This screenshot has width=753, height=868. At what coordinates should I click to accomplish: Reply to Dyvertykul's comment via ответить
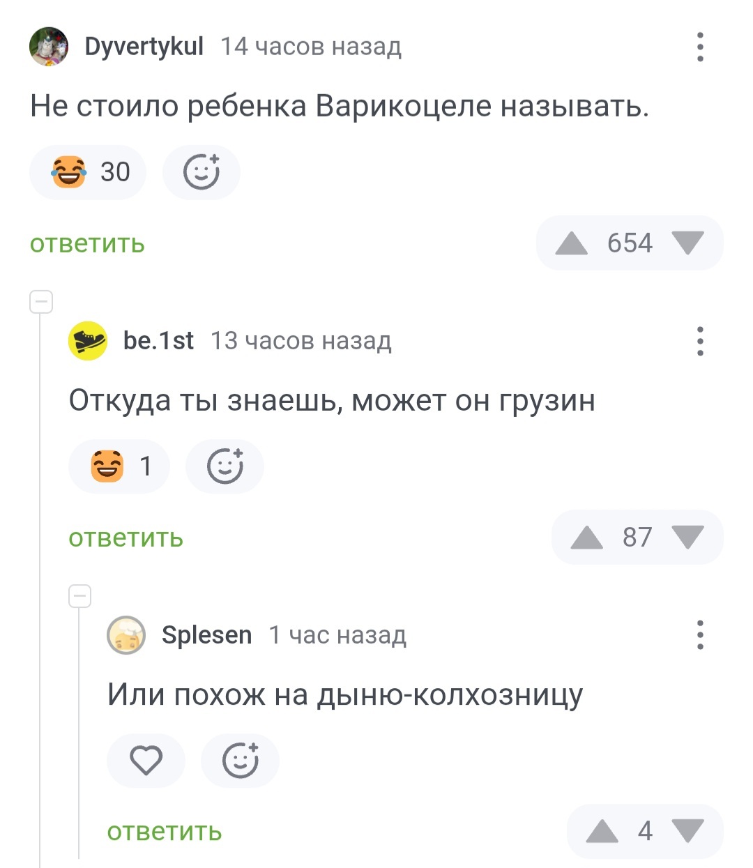pyautogui.click(x=87, y=244)
